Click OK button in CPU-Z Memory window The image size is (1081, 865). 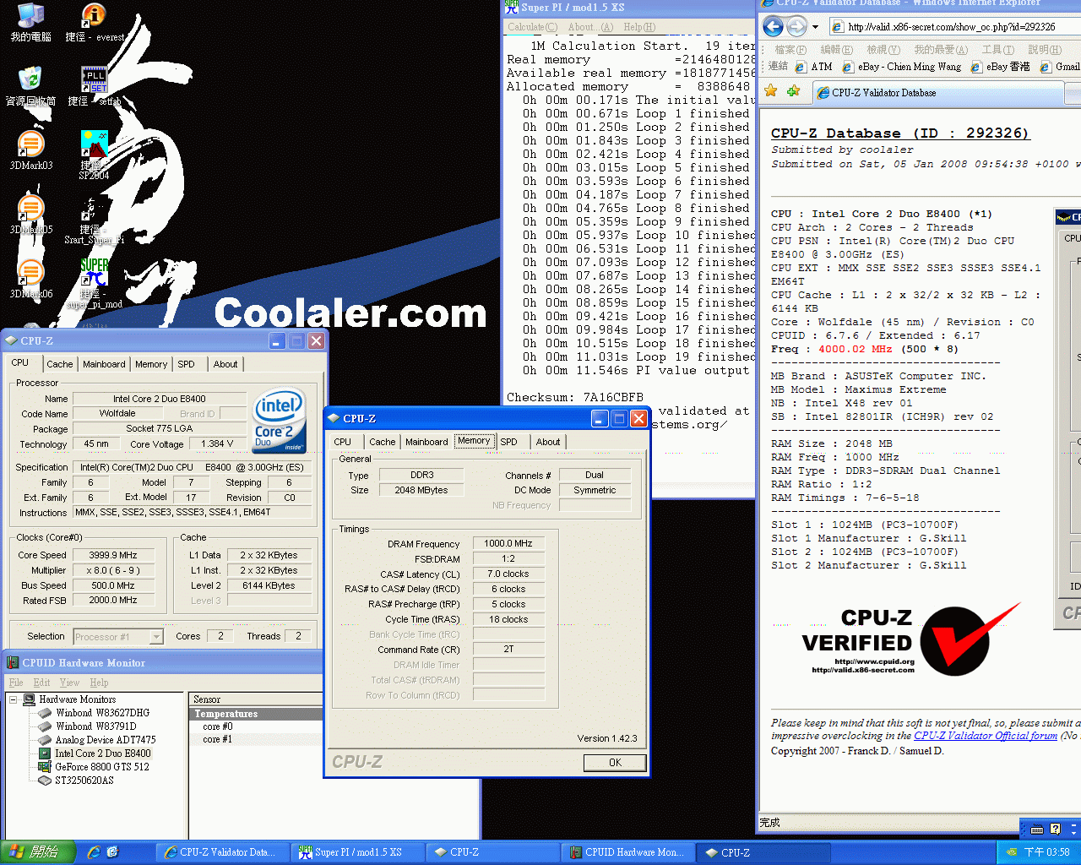pyautogui.click(x=615, y=763)
